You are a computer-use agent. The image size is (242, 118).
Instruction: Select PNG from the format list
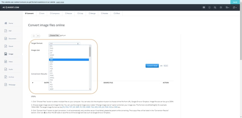(51, 48)
